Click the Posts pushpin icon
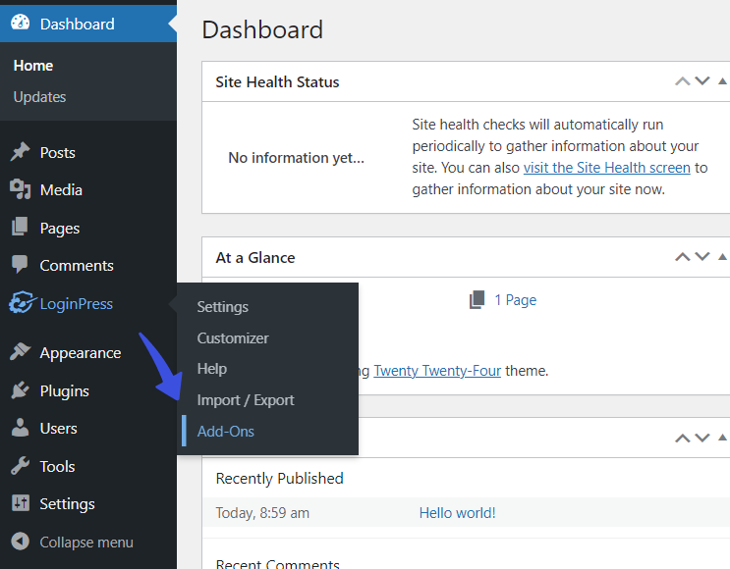The height and width of the screenshot is (569, 730). coord(20,152)
